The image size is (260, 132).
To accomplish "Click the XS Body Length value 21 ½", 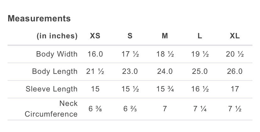I will coord(95,71).
